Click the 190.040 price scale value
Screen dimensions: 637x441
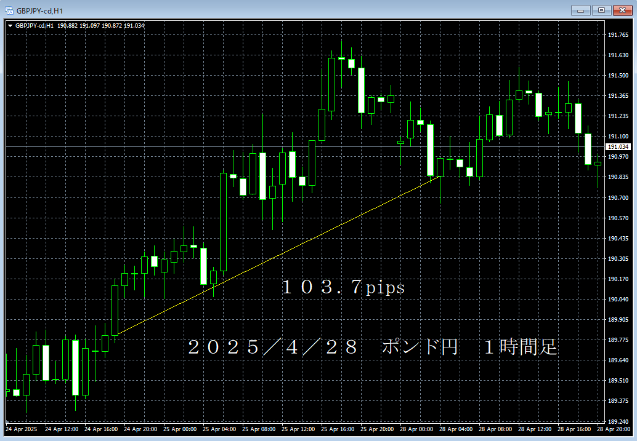(618, 299)
